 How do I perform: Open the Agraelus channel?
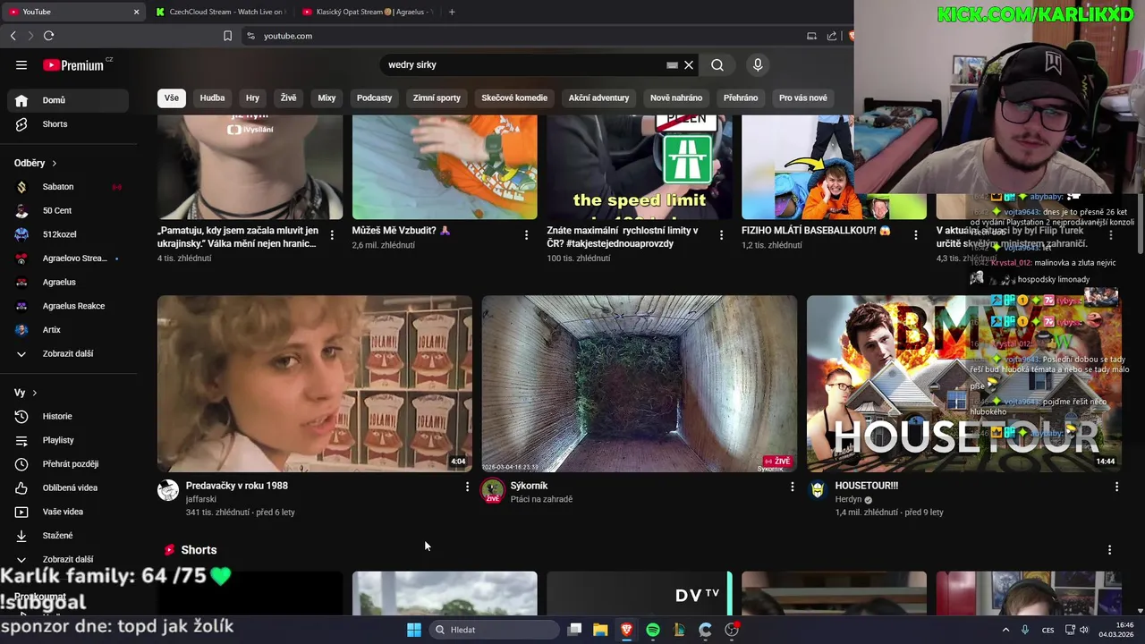[x=69, y=282]
